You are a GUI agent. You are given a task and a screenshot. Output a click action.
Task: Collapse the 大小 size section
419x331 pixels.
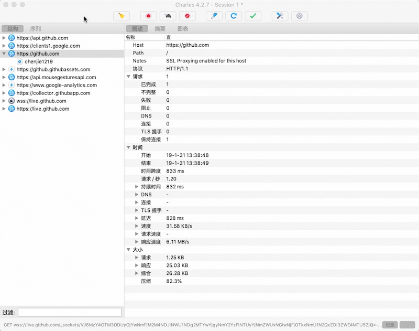pyautogui.click(x=128, y=250)
